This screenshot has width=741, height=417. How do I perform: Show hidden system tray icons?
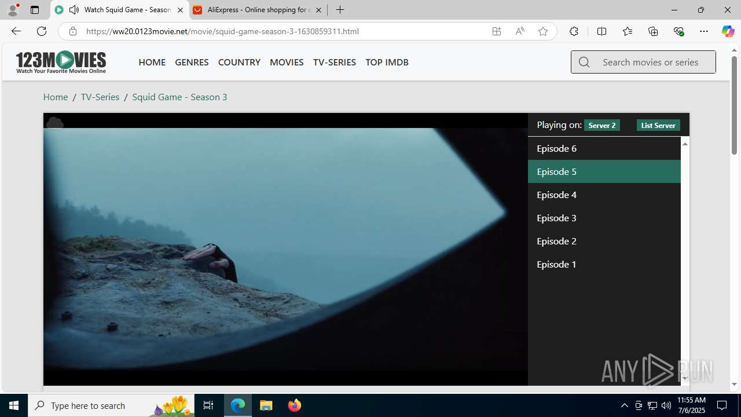pyautogui.click(x=624, y=405)
